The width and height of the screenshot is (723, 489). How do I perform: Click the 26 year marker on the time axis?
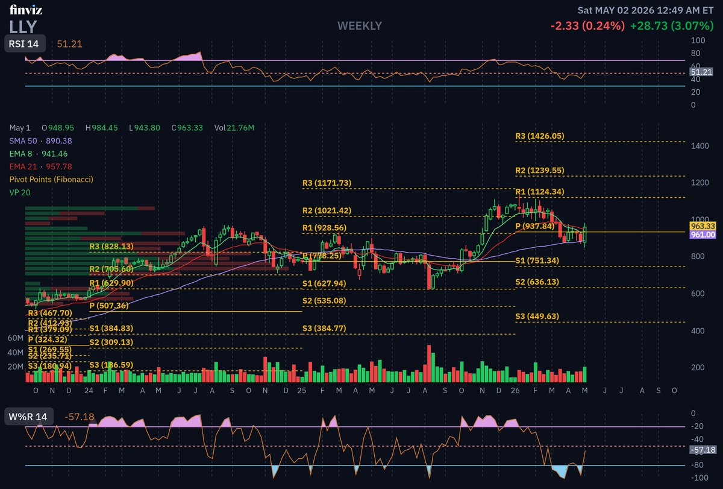point(516,391)
